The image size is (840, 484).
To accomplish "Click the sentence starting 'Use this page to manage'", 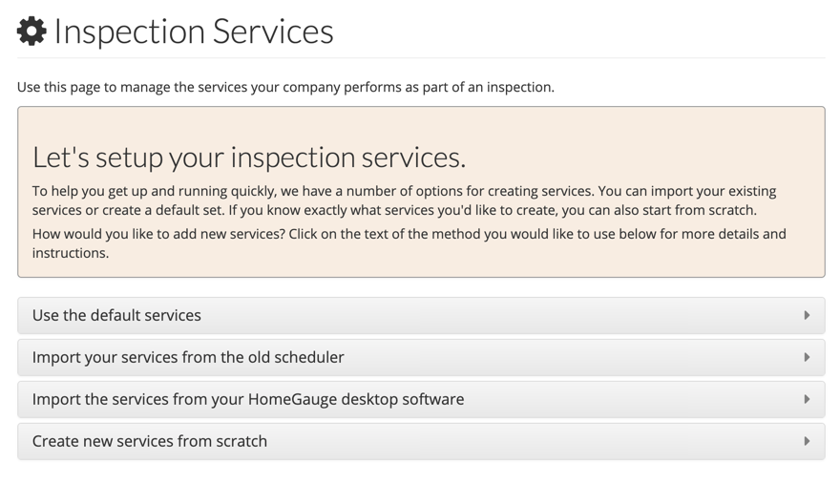I will coord(285,87).
